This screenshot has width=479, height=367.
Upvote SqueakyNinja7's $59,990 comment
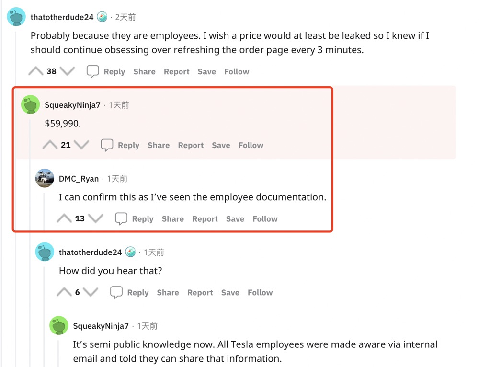50,145
